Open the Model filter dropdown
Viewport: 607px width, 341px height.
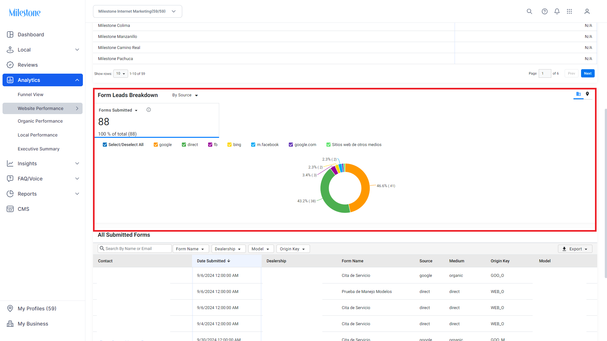261,249
